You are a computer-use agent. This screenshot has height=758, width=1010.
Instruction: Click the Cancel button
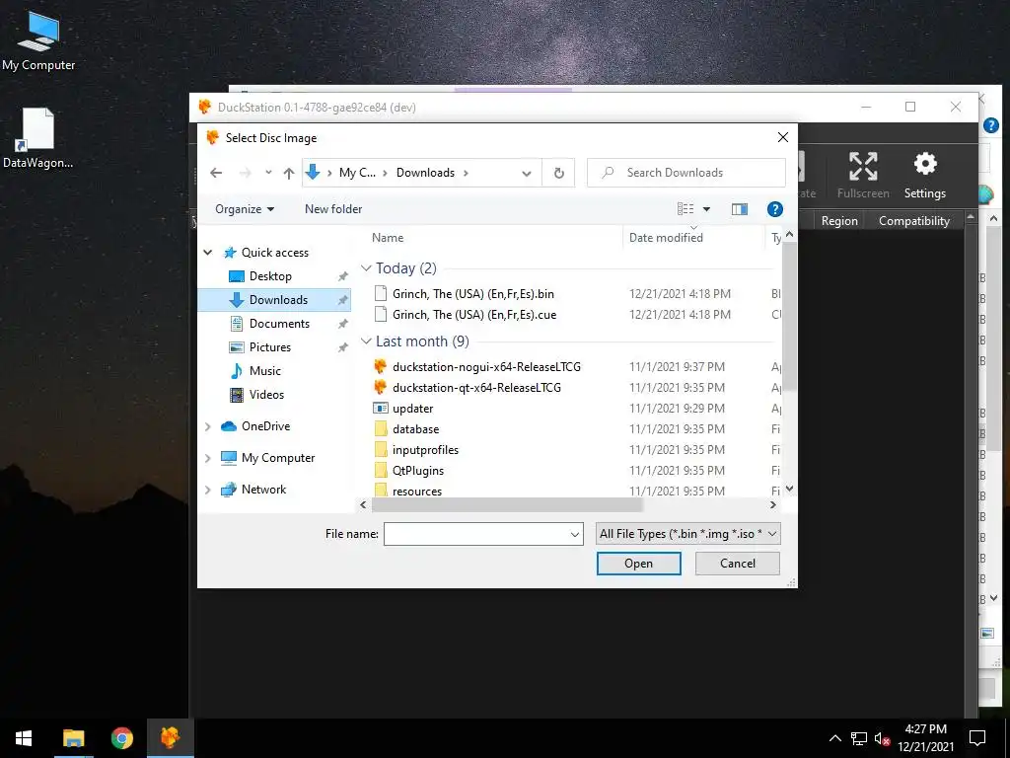pyautogui.click(x=738, y=564)
